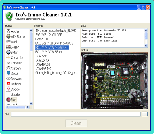The width and height of the screenshot is (154, 134).
Task: Click the Citroen chevron logo icon
Action: point(8,68)
